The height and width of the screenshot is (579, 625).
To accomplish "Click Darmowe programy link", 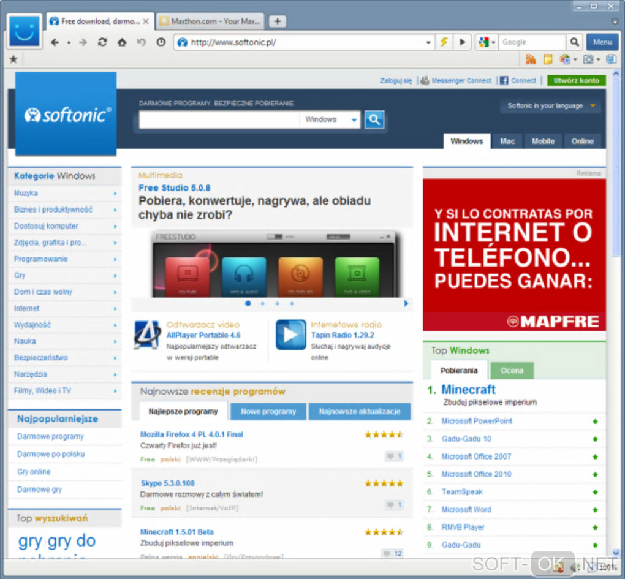I will (50, 436).
